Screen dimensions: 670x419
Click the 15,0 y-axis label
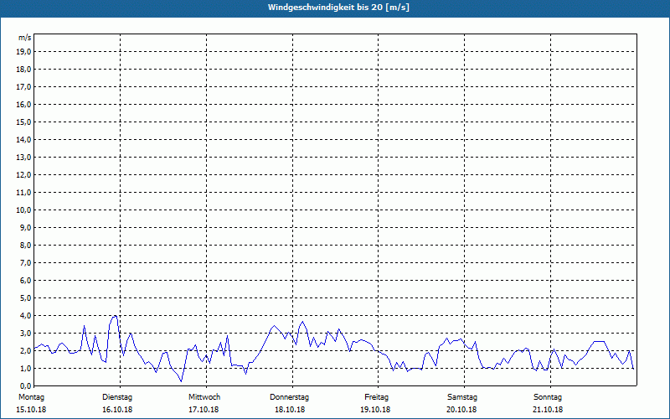[23, 122]
